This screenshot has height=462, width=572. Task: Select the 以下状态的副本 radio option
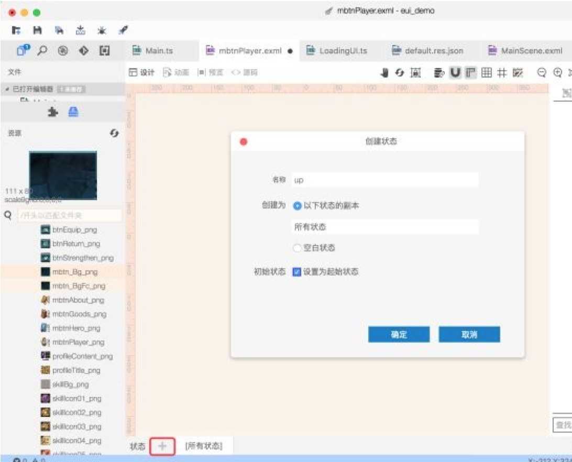coord(297,205)
